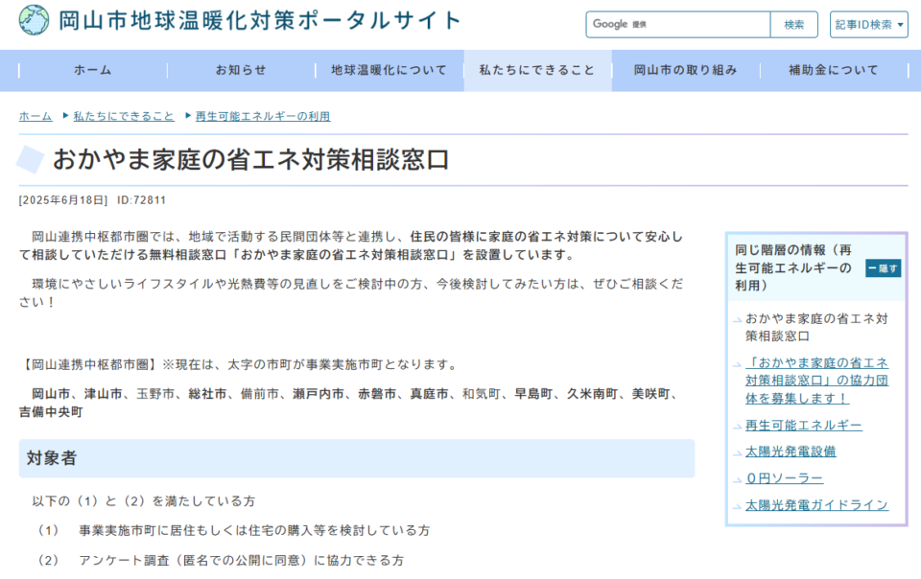This screenshot has height=579, width=921.
Task: Open 地球温暖化について in navigation bar
Action: [389, 70]
